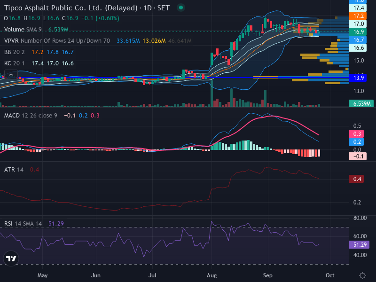Click the May label on time axis
This screenshot has width=376, height=282.
coord(42,275)
